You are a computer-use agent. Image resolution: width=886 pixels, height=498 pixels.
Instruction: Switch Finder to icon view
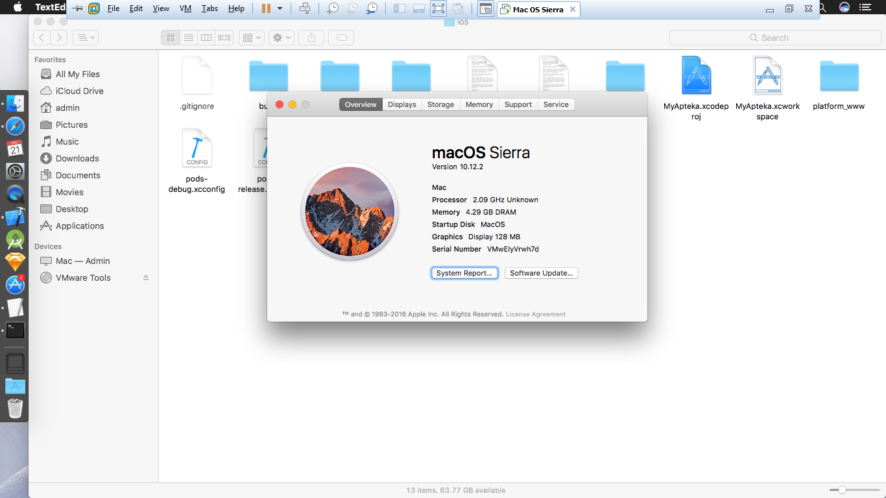pyautogui.click(x=171, y=38)
